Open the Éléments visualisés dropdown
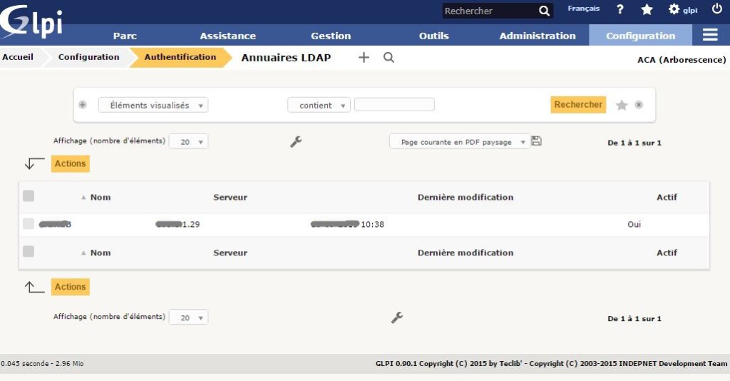The image size is (730, 381). click(153, 105)
